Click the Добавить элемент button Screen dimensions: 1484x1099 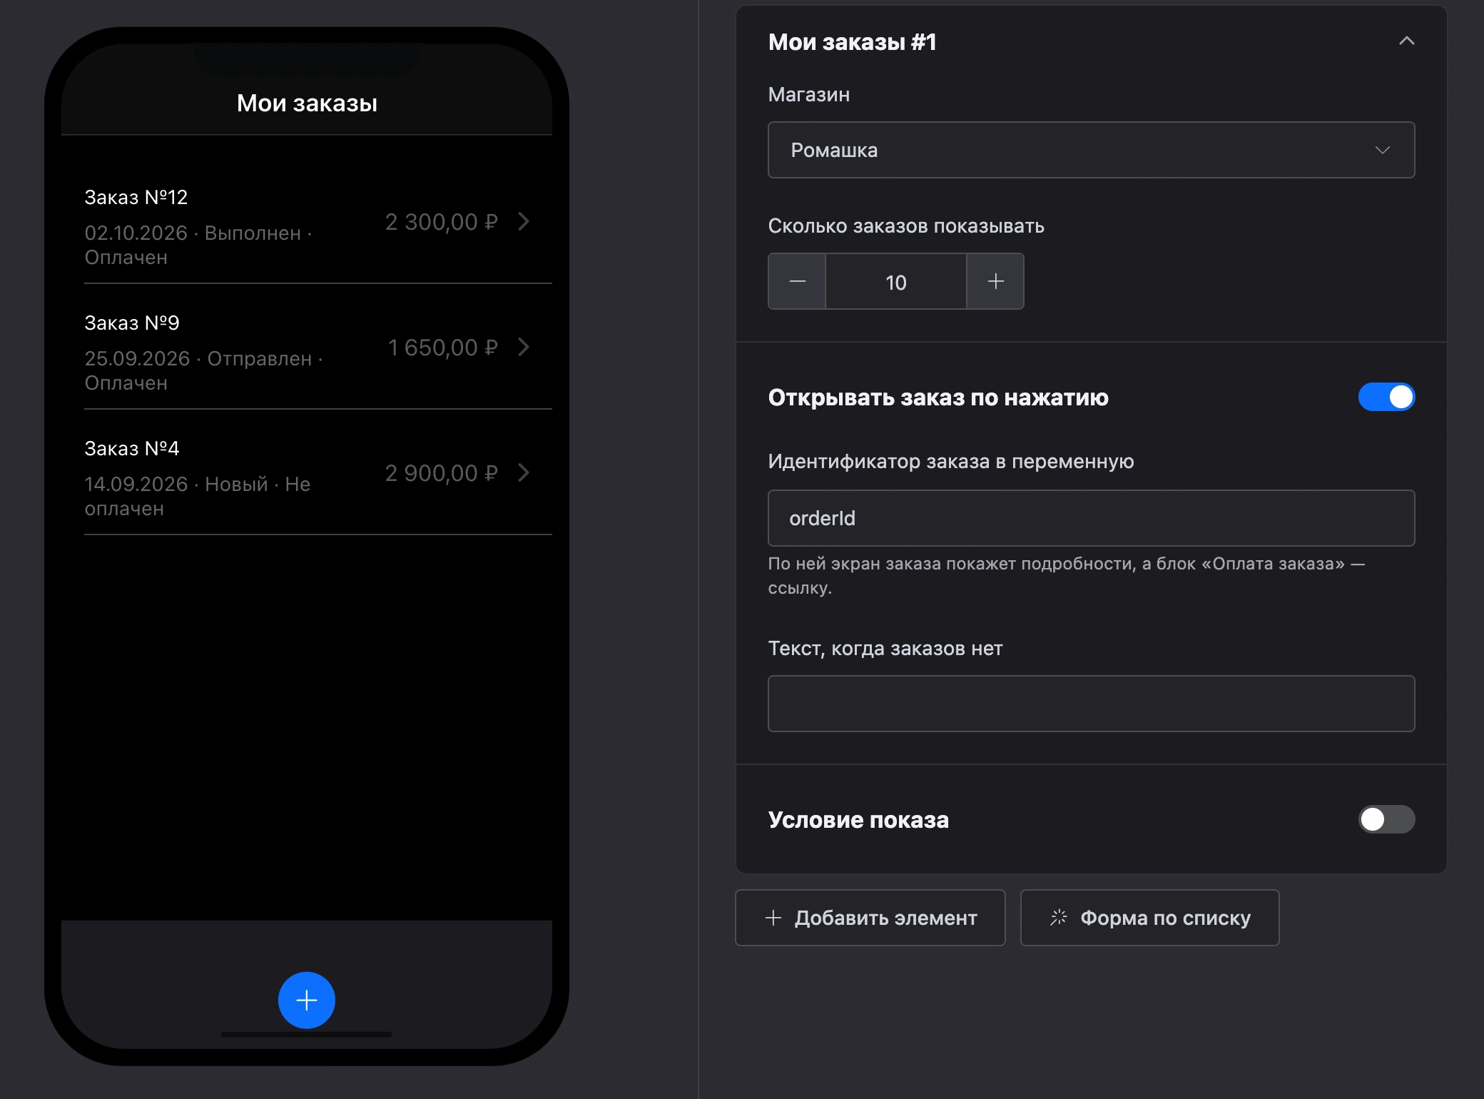pos(870,918)
